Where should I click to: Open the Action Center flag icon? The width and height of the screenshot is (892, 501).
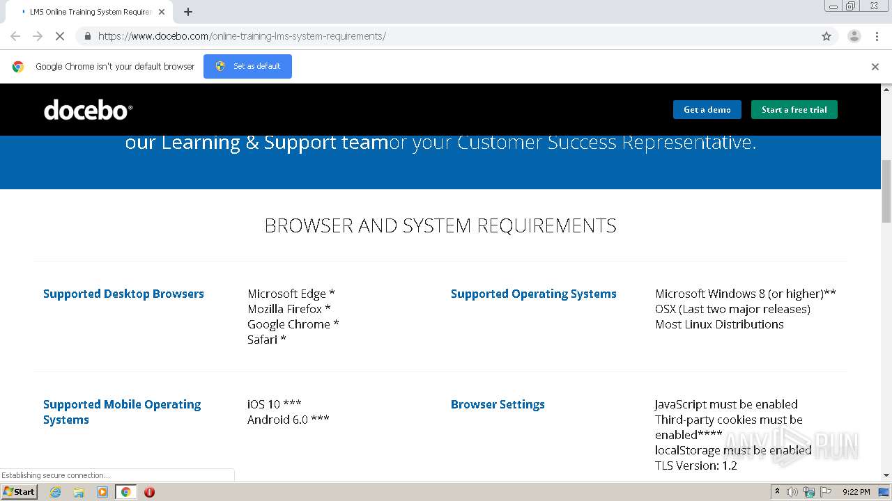point(826,492)
